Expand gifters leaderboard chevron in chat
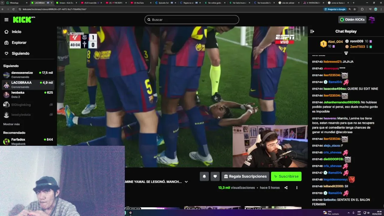Image resolution: width=384 pixels, height=216 pixels. coord(346,53)
